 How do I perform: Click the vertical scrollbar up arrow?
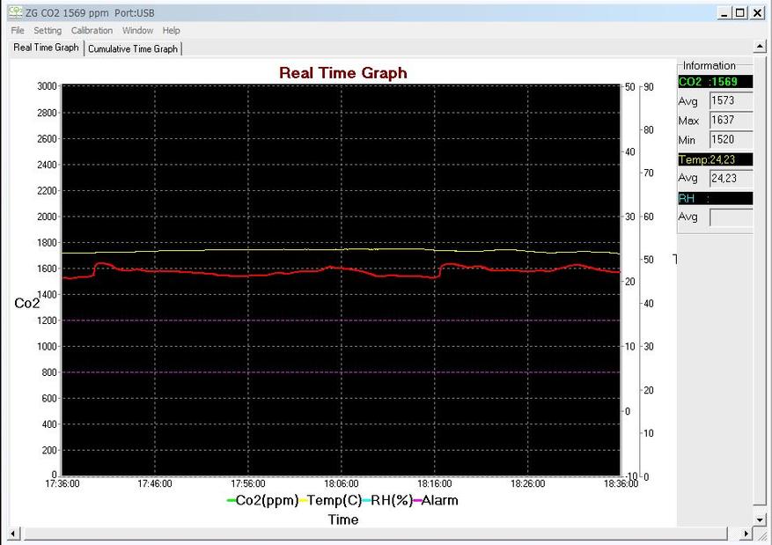760,47
